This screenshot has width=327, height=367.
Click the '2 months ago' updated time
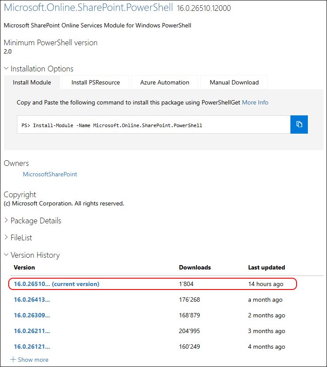coord(267,316)
